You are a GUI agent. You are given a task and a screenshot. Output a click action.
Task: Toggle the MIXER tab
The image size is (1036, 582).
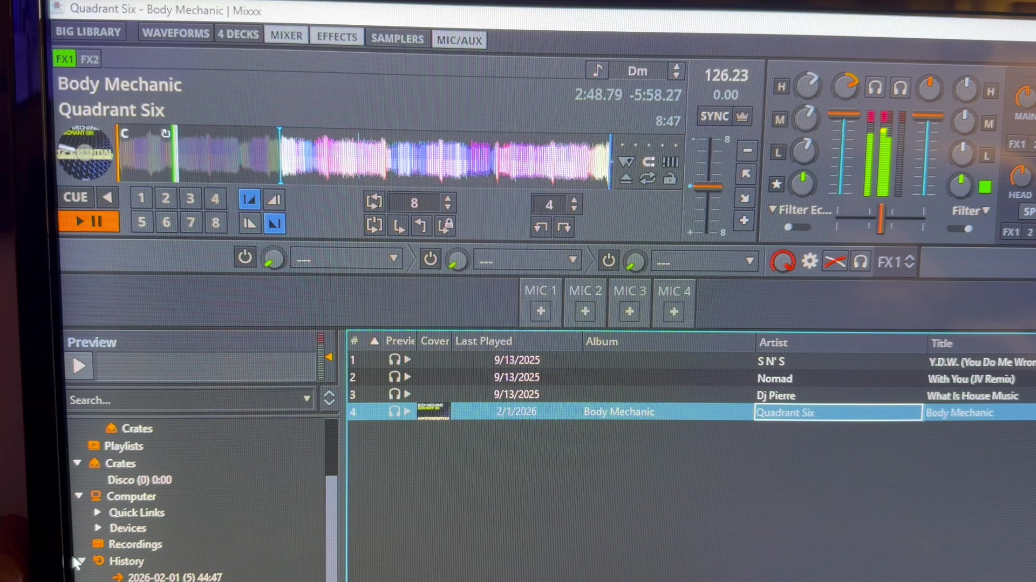pyautogui.click(x=287, y=36)
